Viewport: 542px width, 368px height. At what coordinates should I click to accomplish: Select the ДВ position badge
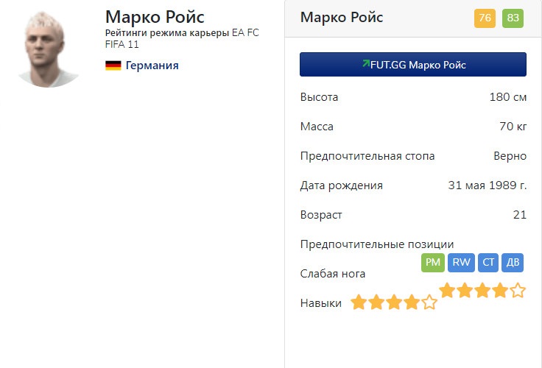(x=513, y=263)
